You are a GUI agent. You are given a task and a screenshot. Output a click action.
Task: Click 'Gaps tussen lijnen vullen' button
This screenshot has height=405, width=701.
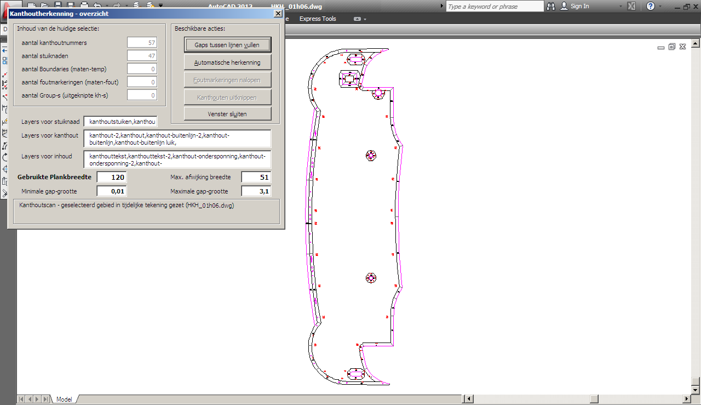pyautogui.click(x=227, y=45)
